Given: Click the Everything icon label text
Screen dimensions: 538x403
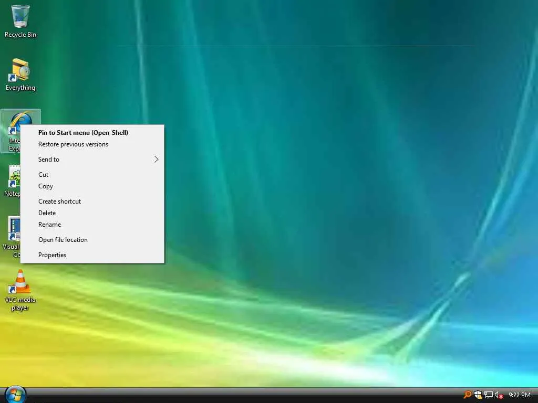Looking at the screenshot, I should pyautogui.click(x=20, y=88).
